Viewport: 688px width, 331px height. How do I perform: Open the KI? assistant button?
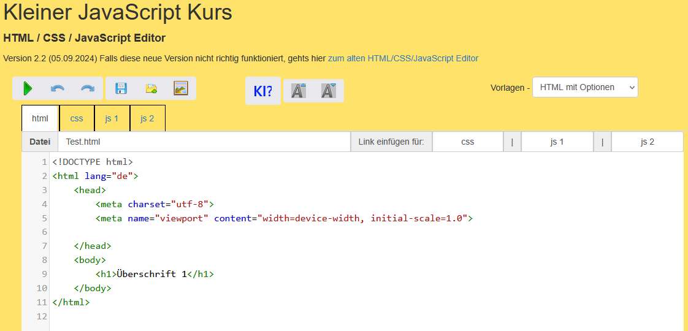coord(263,91)
